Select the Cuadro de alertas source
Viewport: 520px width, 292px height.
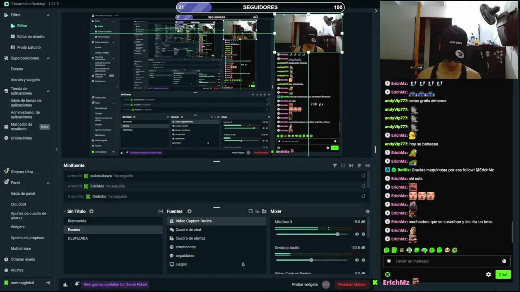(217, 238)
